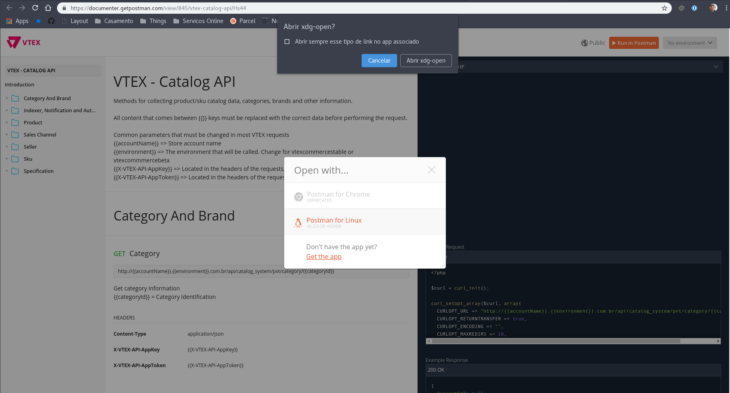Image resolution: width=730 pixels, height=393 pixels.
Task: Click the Product folder icon
Action: coord(15,122)
